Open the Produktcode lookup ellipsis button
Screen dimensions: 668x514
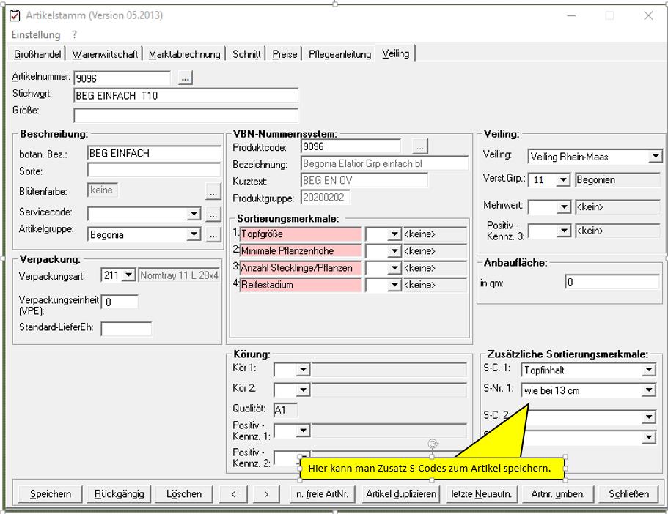point(419,146)
